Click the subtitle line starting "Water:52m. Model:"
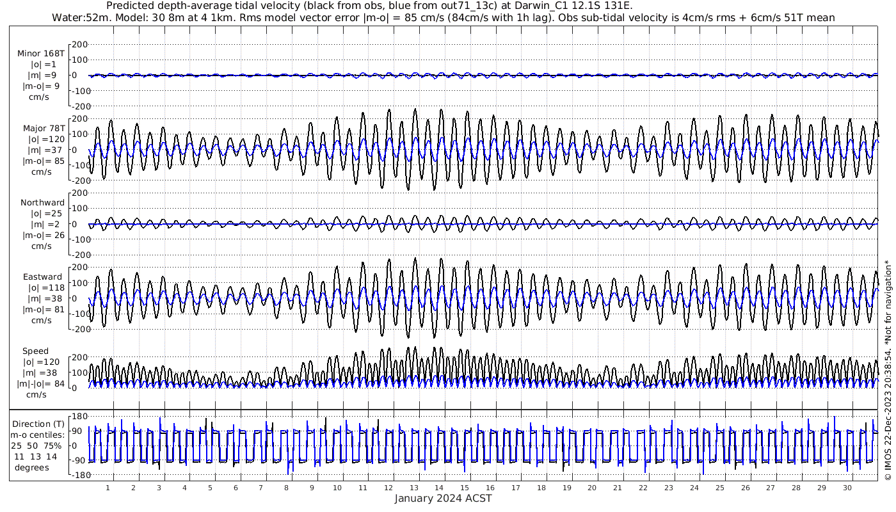Screen dimensions: 896x512 pos(444,17)
